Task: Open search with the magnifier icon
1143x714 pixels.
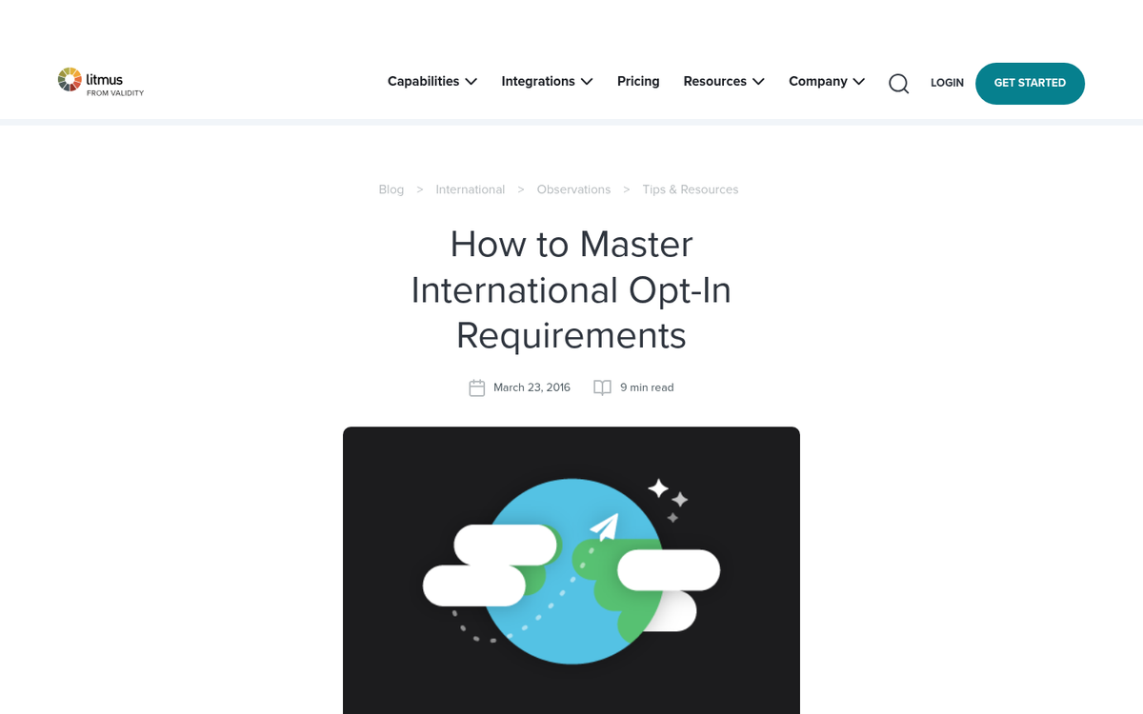Action: tap(898, 84)
